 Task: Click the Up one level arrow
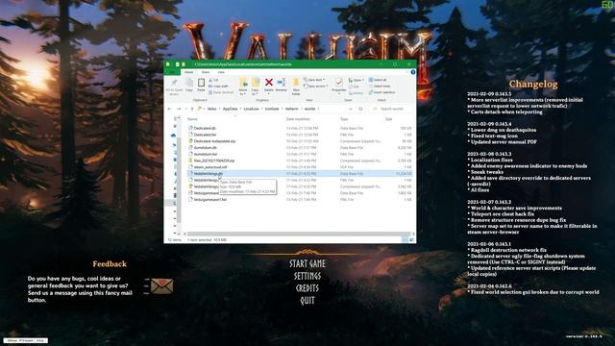192,109
